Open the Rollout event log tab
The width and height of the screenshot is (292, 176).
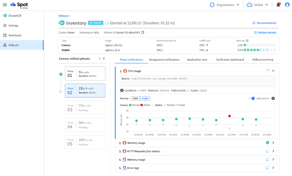(x=263, y=60)
